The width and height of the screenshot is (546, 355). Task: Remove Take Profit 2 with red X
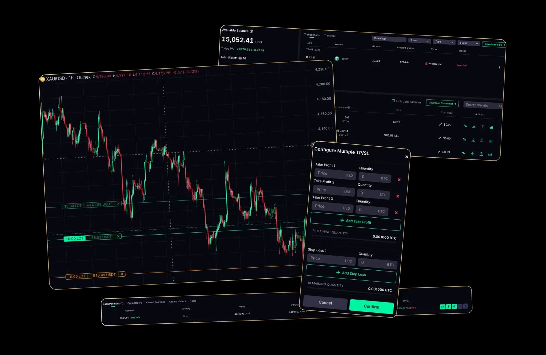click(x=397, y=196)
